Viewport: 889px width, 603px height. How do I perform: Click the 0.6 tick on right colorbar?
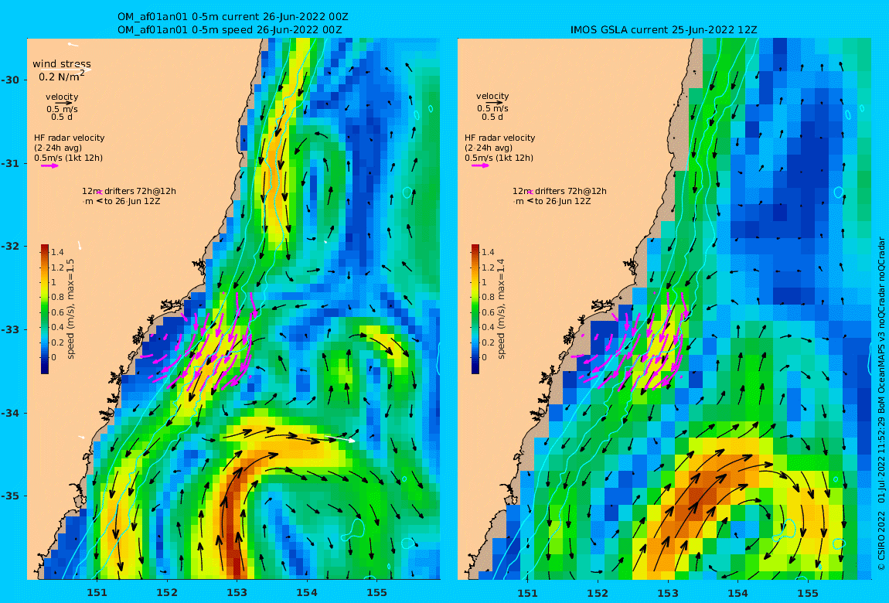pyautogui.click(x=488, y=312)
